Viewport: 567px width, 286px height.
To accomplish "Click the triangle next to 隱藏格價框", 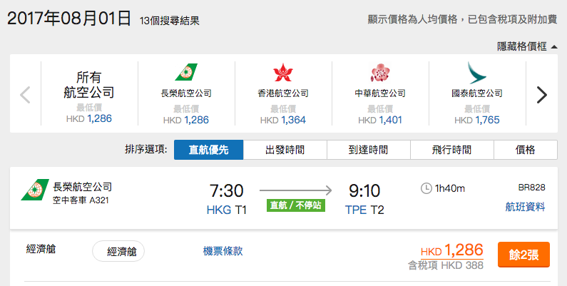I will coord(554,46).
